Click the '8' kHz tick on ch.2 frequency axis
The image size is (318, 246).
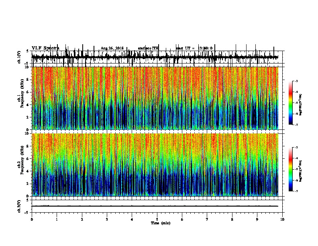coord(28,146)
